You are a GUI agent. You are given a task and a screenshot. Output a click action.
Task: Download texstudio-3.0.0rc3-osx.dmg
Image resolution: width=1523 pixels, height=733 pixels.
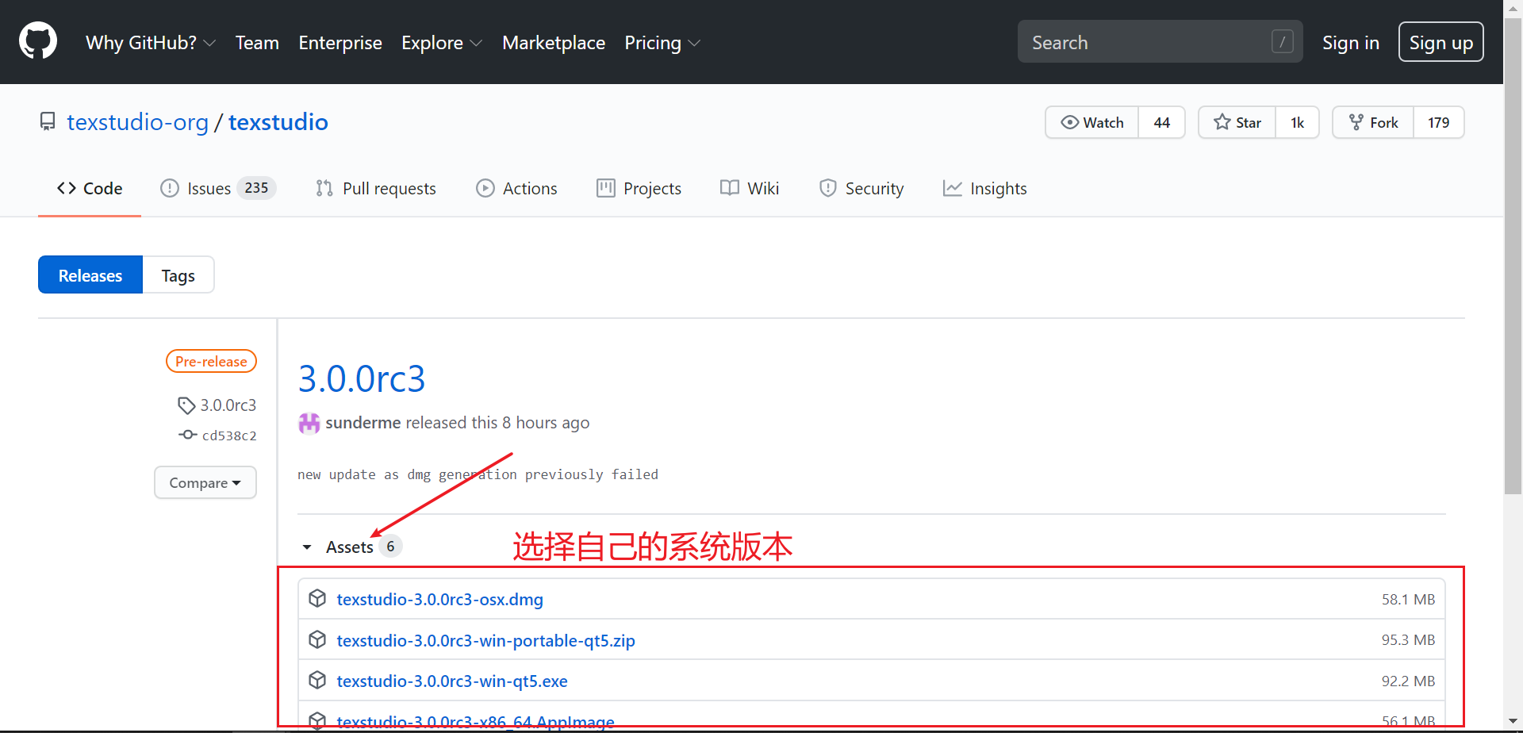pyautogui.click(x=440, y=599)
